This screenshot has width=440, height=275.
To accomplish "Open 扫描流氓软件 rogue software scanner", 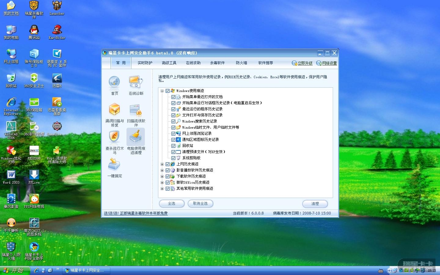I will [x=136, y=115].
